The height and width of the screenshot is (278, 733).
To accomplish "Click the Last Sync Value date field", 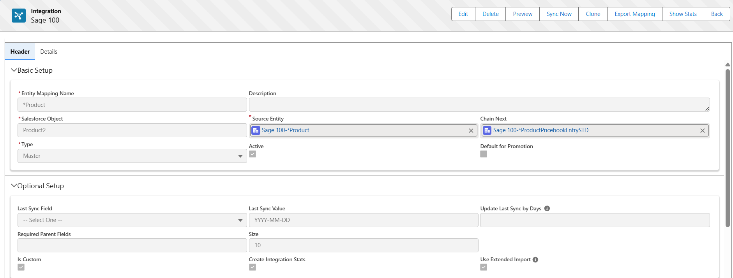I will click(363, 220).
